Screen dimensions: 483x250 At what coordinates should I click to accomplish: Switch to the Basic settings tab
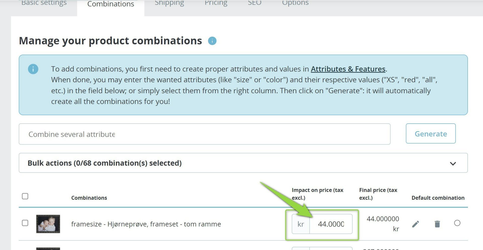pos(44,4)
